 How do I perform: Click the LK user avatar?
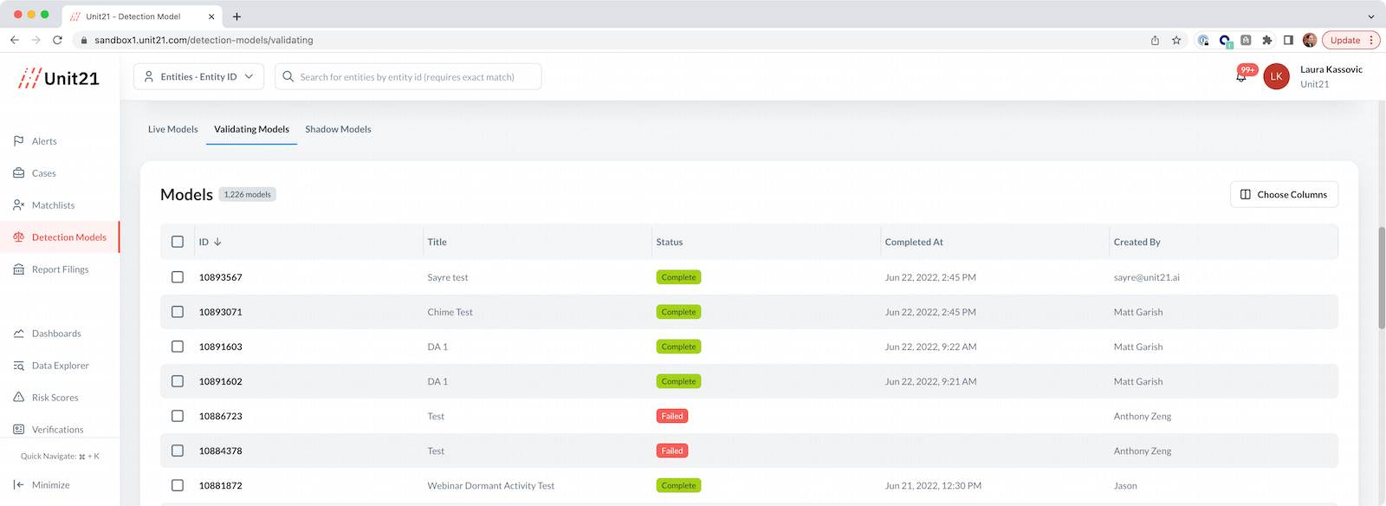(1276, 76)
